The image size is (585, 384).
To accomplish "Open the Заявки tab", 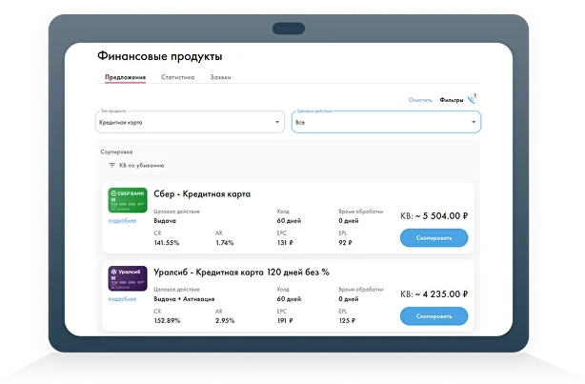I will click(x=220, y=77).
